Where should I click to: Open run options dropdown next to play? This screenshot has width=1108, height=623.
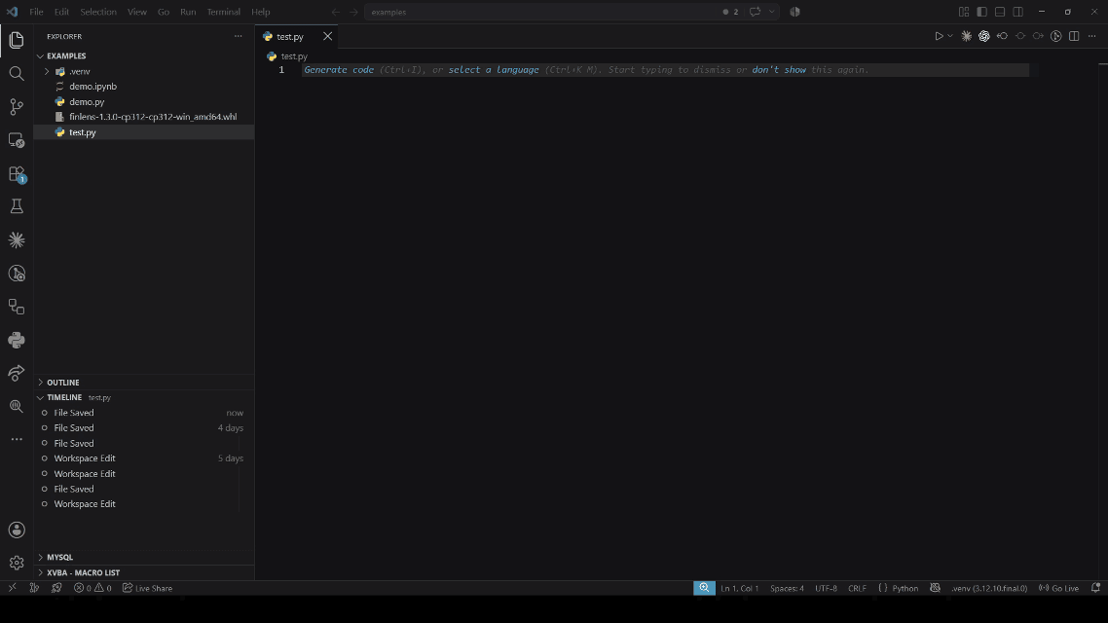coord(950,36)
